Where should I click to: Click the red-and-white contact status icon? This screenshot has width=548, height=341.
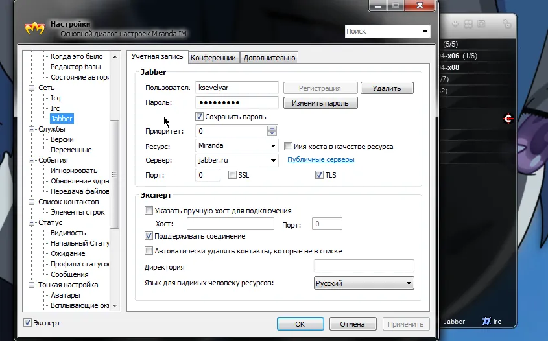point(508,118)
